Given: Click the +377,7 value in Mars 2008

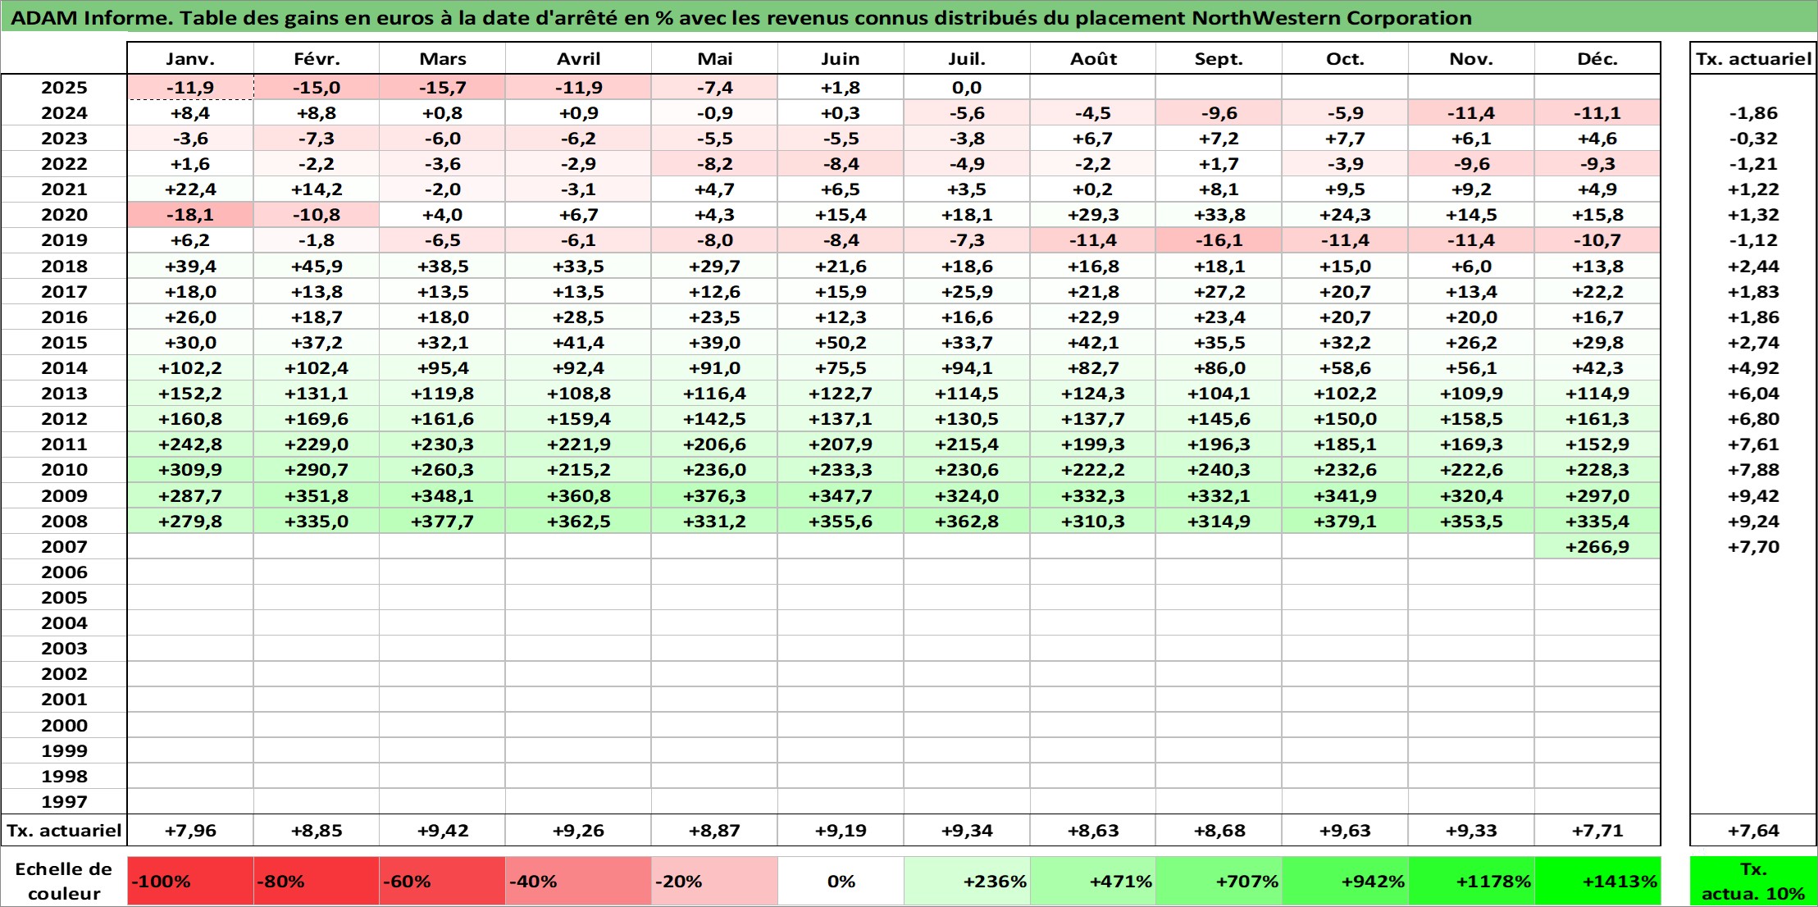Looking at the screenshot, I should click(x=442, y=522).
